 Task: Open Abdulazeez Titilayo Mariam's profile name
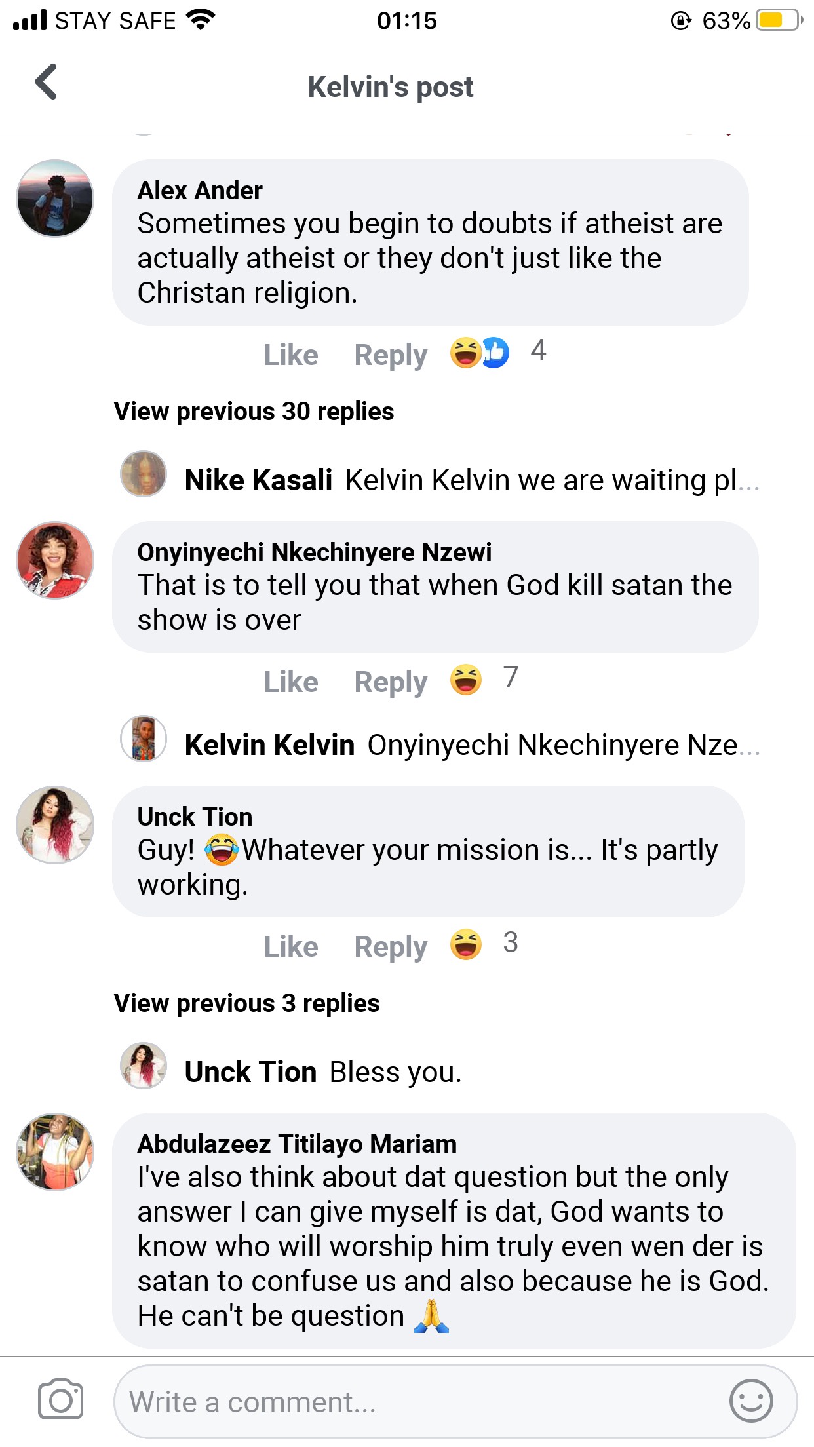coord(297,1144)
